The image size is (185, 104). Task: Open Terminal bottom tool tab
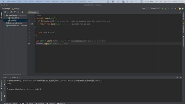(x=51, y=103)
